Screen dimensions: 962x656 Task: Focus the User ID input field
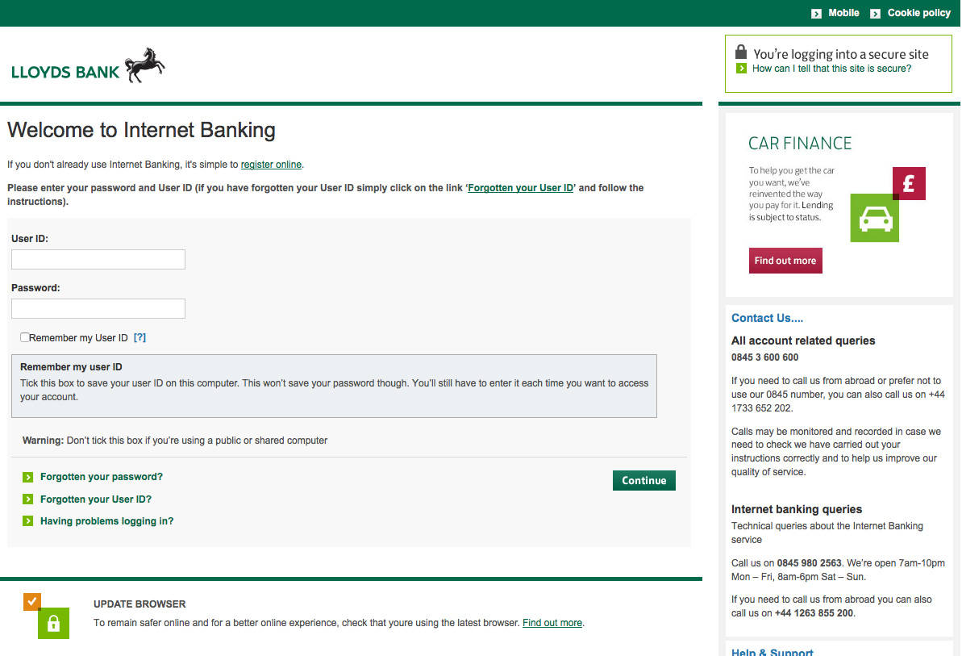point(98,260)
